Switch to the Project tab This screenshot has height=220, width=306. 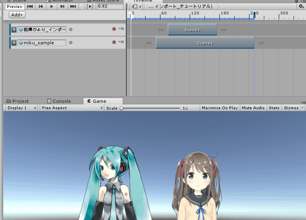pos(18,101)
